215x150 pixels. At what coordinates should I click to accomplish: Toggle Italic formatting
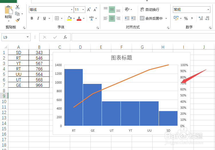point(38,18)
